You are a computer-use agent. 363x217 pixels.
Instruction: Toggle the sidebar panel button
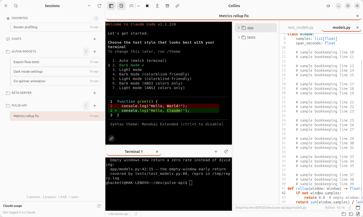point(111,6)
